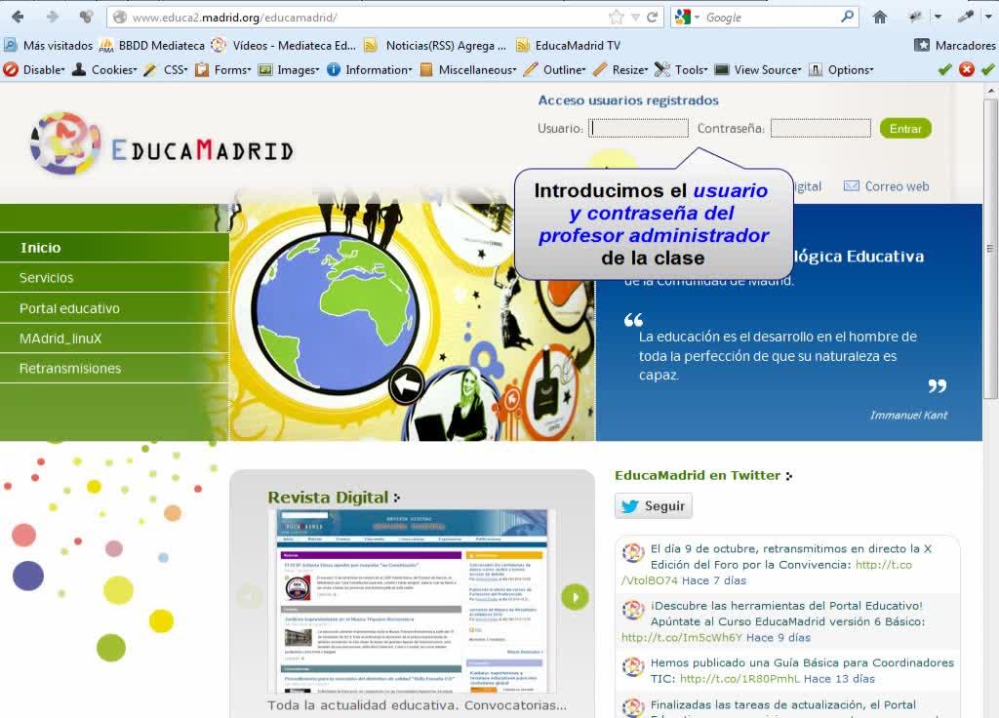
Task: Open the Correo web link
Action: pyautogui.click(x=886, y=186)
